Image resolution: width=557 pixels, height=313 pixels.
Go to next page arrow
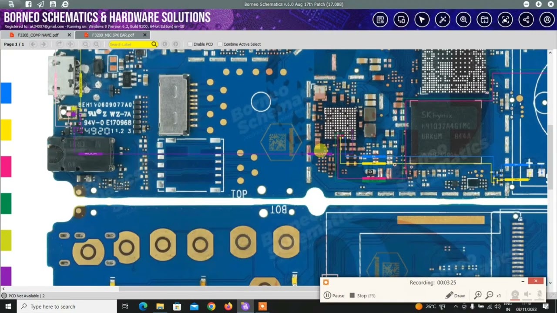[44, 44]
